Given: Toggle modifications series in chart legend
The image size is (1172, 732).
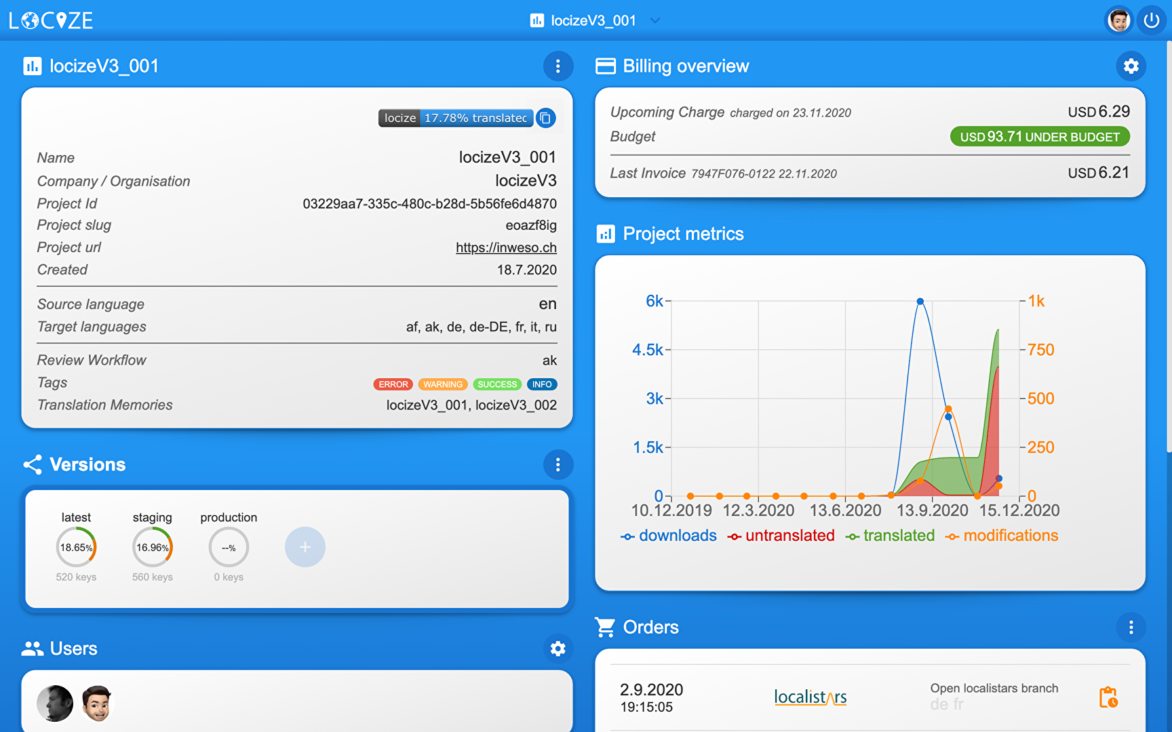Looking at the screenshot, I should pos(1002,535).
